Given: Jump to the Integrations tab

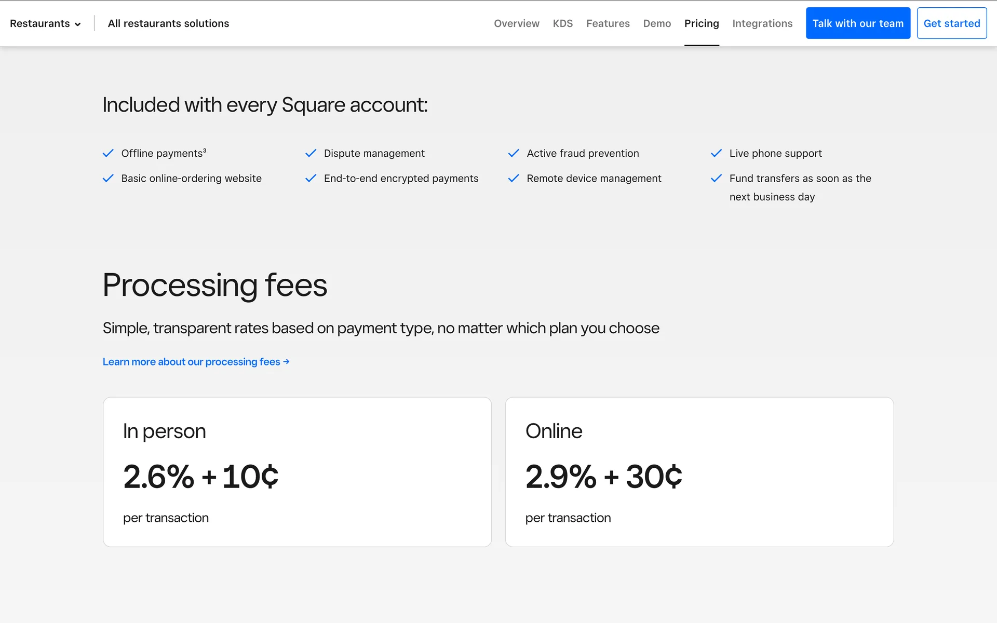Looking at the screenshot, I should click(762, 23).
